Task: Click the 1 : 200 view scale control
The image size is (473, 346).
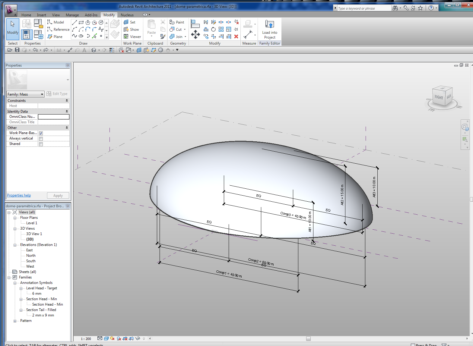Action: pyautogui.click(x=86, y=339)
